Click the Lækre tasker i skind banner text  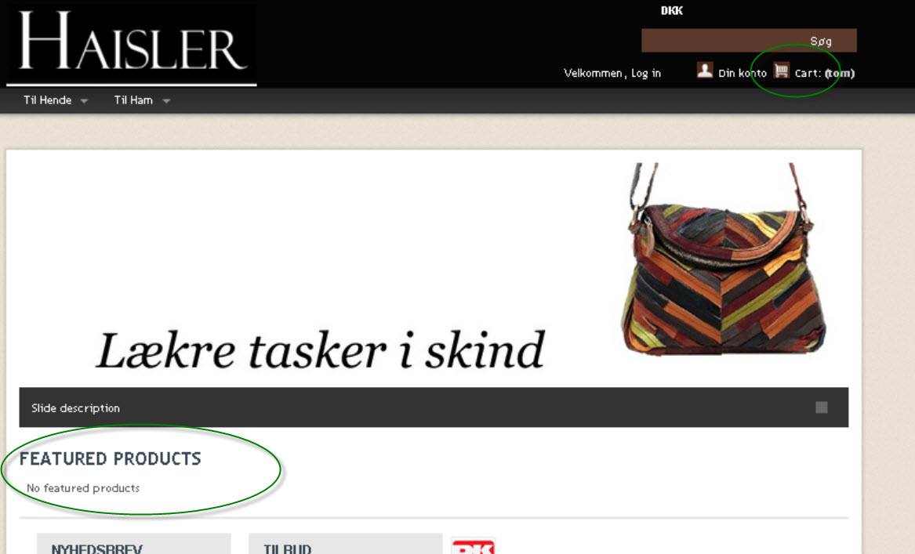click(x=321, y=350)
